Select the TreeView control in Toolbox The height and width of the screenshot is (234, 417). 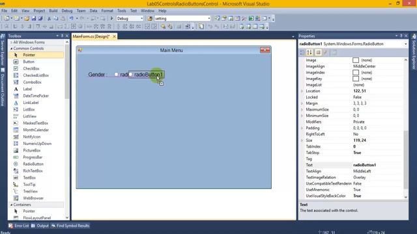point(36,191)
